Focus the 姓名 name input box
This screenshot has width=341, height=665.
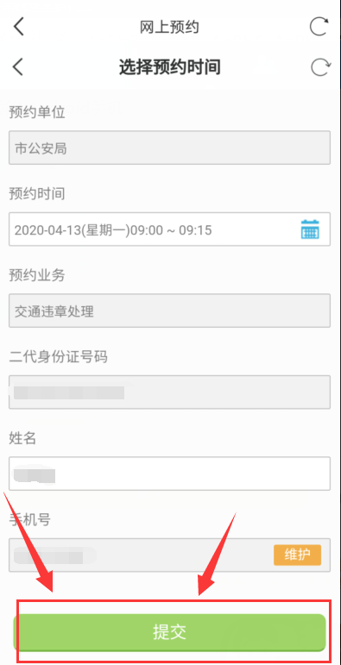click(x=169, y=474)
